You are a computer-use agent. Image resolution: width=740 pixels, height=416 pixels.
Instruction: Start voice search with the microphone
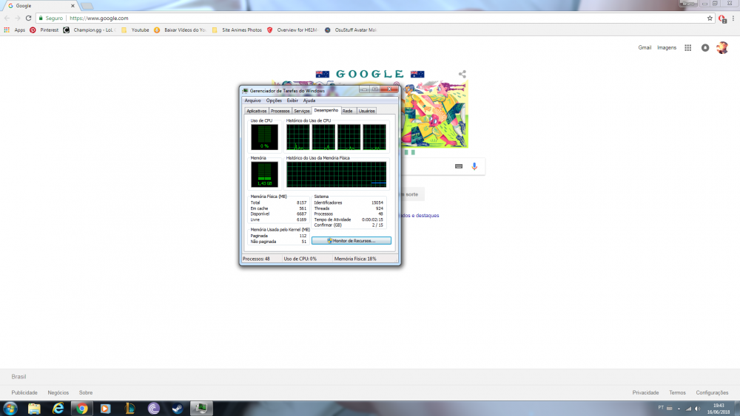point(474,166)
